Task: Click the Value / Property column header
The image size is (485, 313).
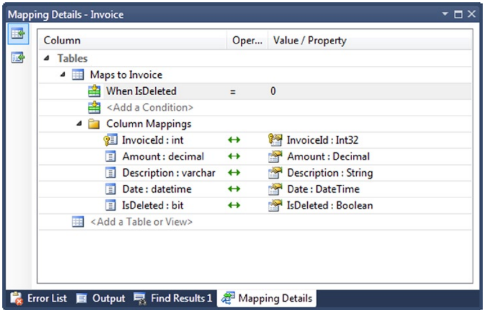Action: click(x=370, y=40)
